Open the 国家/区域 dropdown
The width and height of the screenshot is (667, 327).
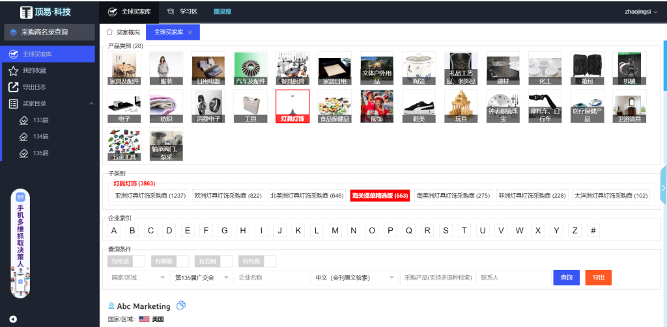tap(137, 278)
